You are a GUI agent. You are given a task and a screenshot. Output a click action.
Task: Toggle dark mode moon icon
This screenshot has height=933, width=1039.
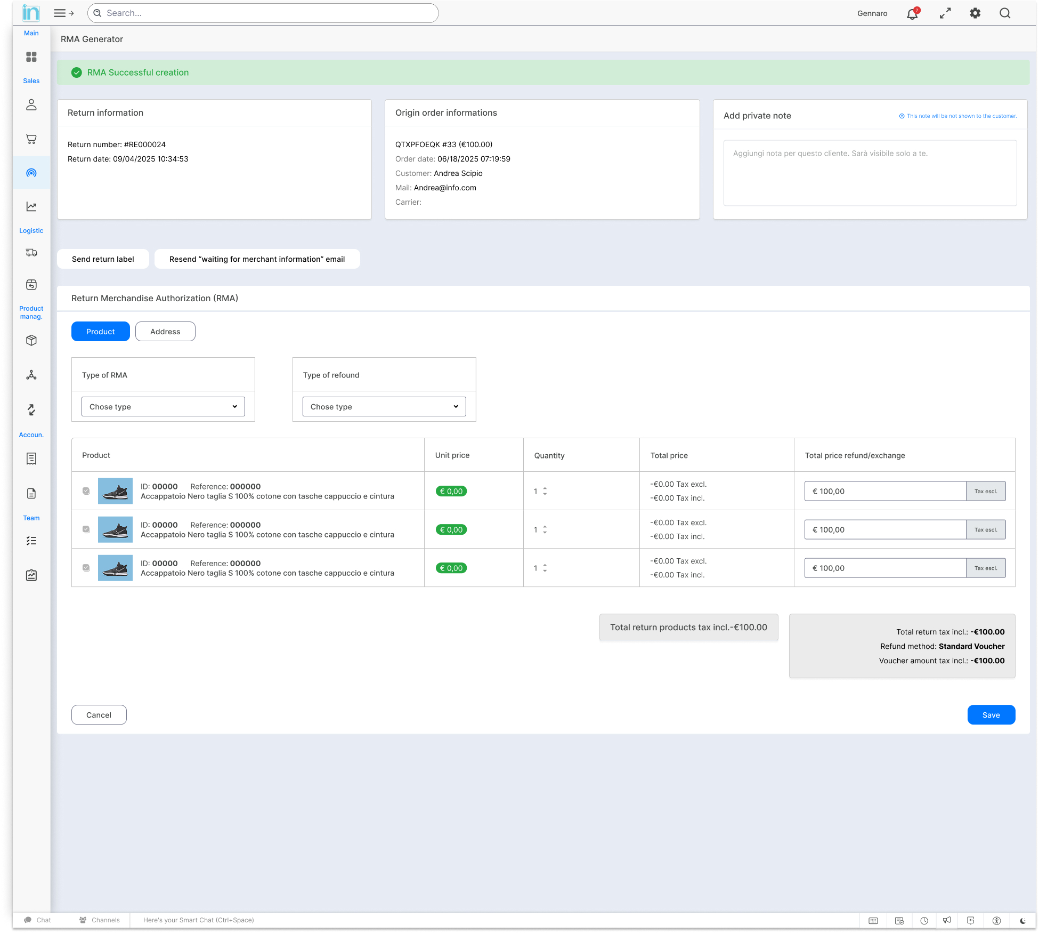coord(1022,921)
